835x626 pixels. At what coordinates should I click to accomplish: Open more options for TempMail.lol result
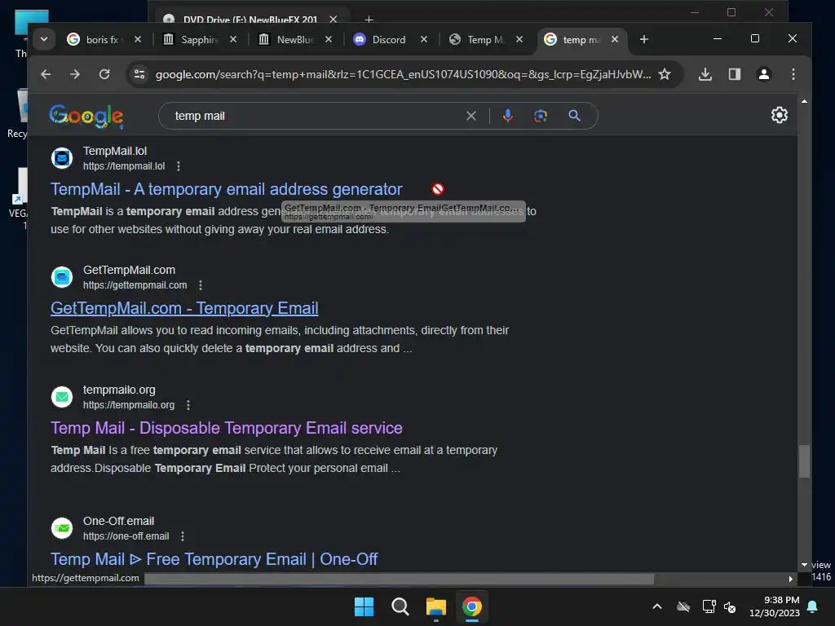(x=179, y=166)
